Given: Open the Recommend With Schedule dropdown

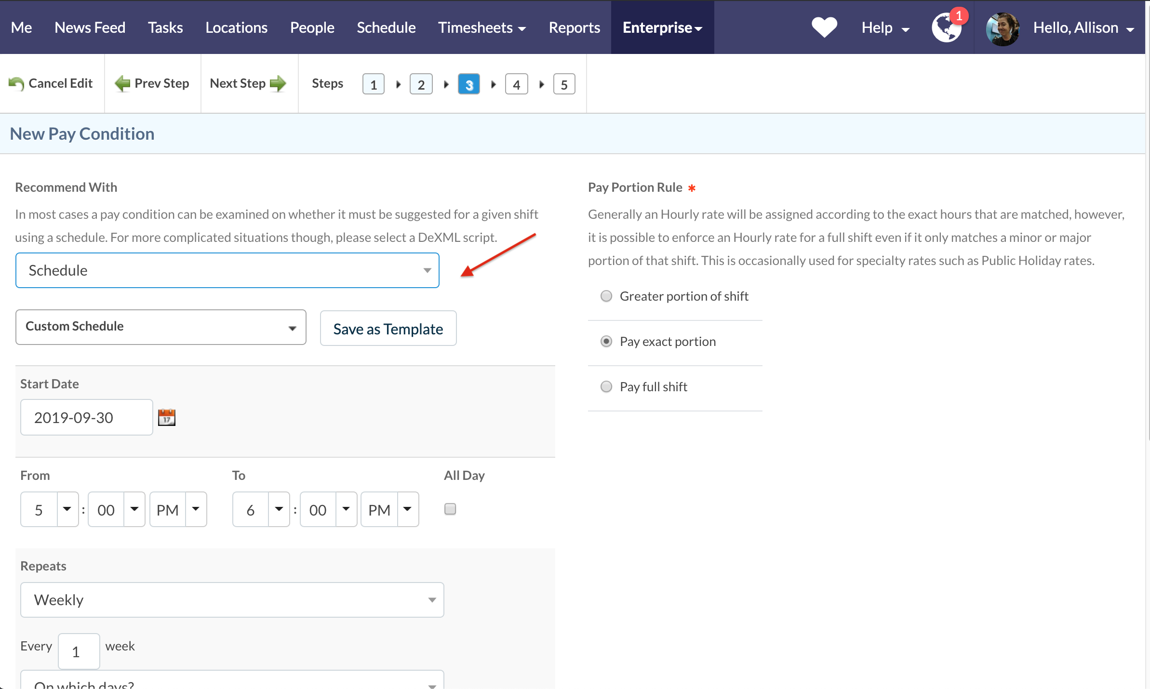Looking at the screenshot, I should 227,270.
